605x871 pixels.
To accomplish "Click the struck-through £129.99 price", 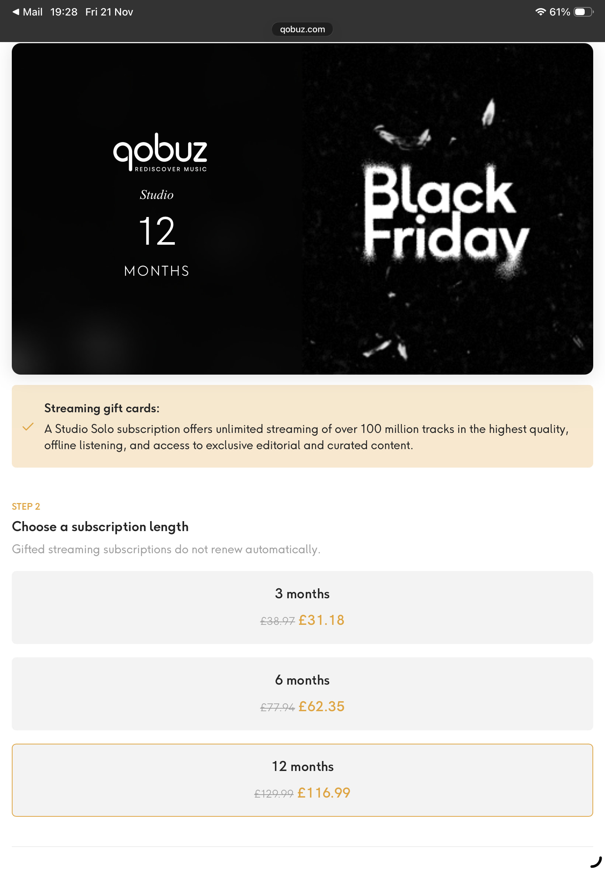I will pos(274,793).
